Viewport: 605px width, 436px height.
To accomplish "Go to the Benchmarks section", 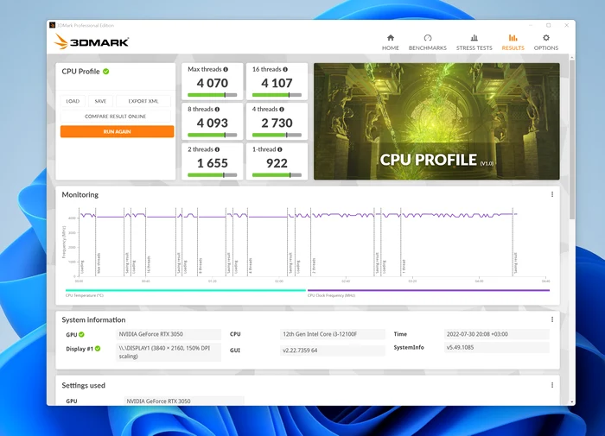I will [427, 38].
